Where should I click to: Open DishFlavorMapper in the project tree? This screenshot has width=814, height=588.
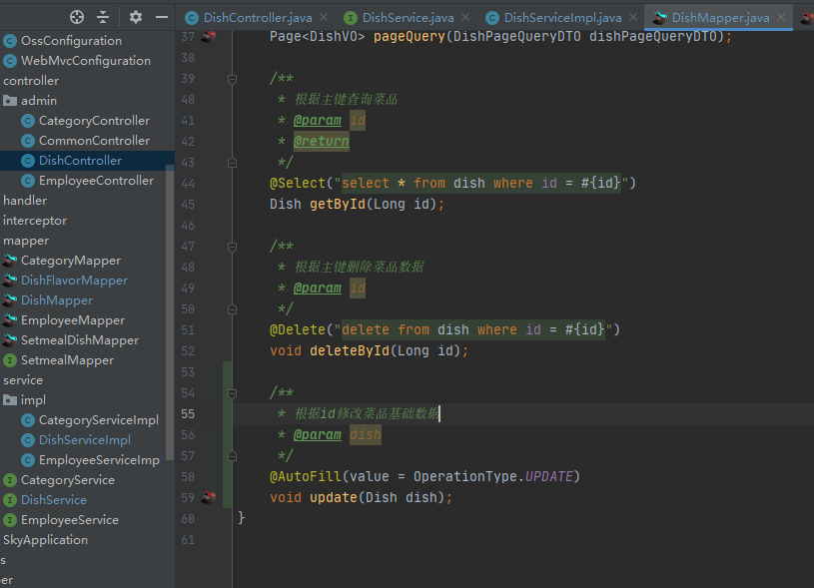(x=74, y=281)
